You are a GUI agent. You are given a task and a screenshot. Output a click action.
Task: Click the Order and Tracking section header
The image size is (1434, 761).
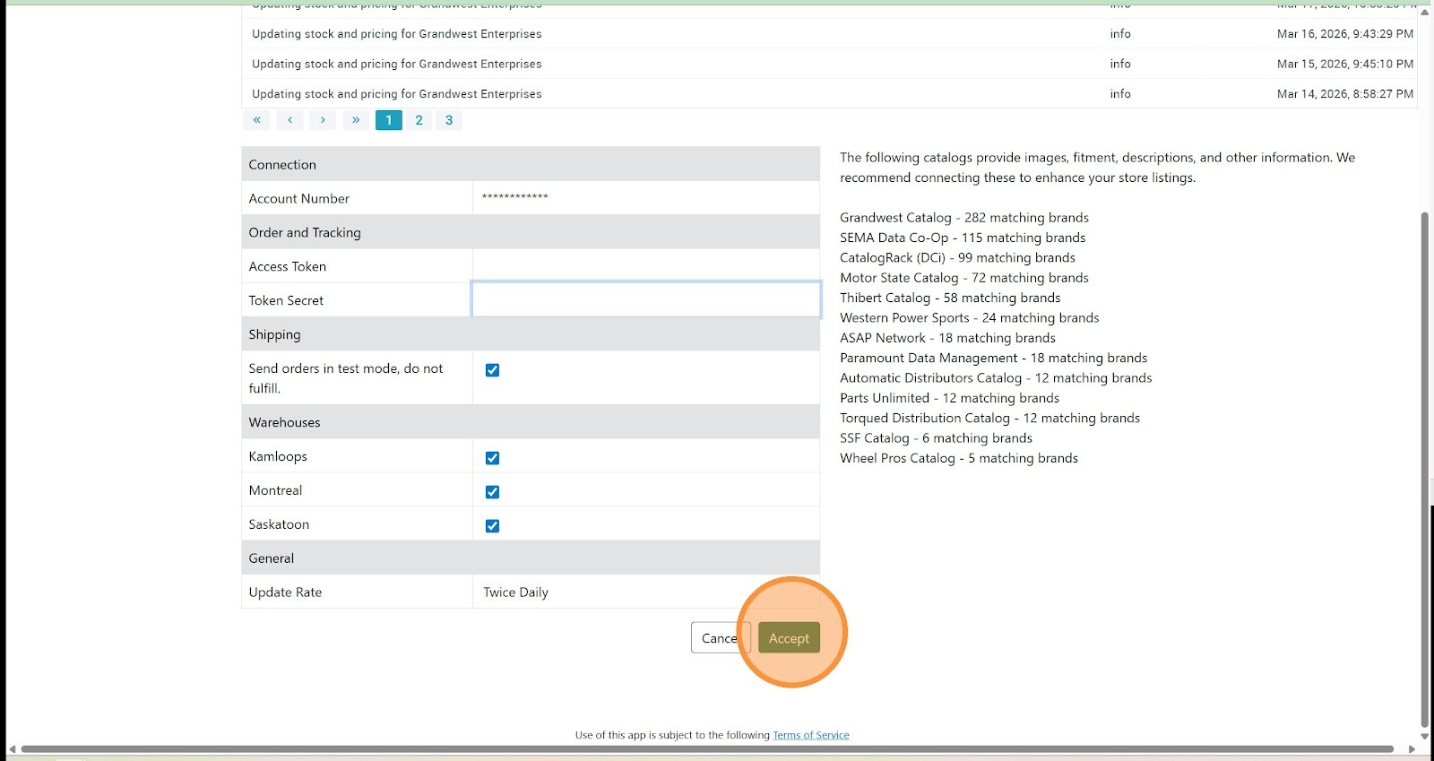click(531, 232)
